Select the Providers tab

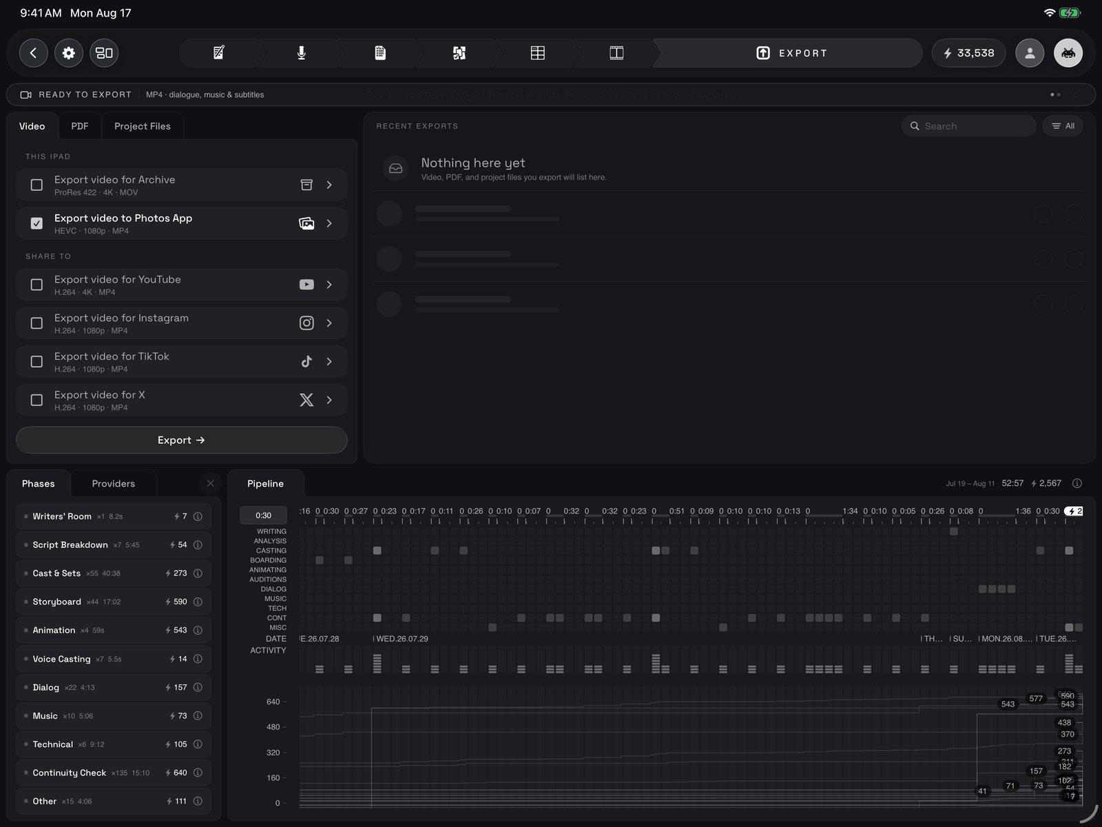tap(114, 484)
